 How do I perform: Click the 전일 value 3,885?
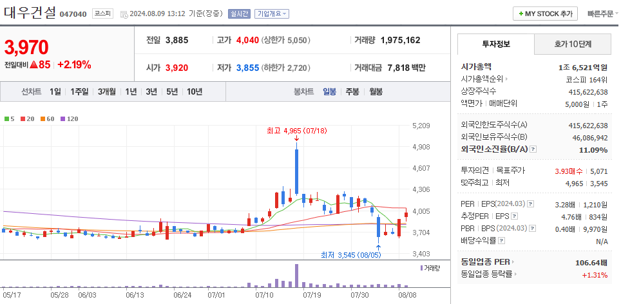click(x=177, y=40)
